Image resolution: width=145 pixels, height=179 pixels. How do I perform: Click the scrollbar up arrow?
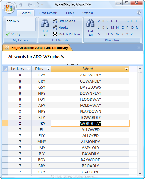coord(140,69)
